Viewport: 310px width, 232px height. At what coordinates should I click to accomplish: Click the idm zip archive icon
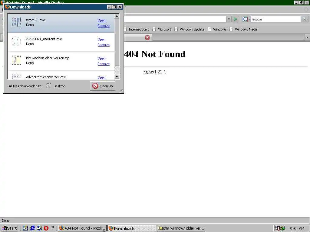(16, 60)
